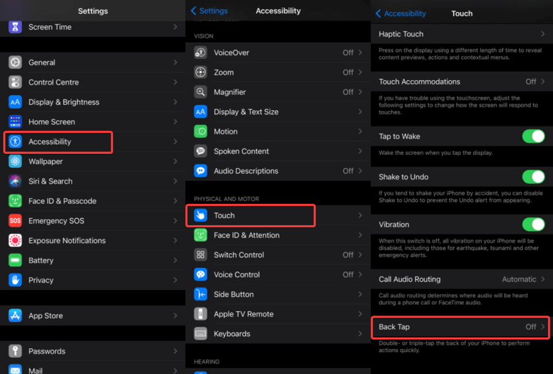This screenshot has height=374, width=553.
Task: Tap the Switch Control icon
Action: [x=201, y=255]
